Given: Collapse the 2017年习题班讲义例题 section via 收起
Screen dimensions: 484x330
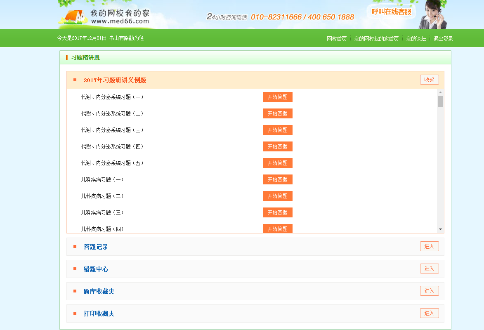Looking at the screenshot, I should tap(429, 79).
